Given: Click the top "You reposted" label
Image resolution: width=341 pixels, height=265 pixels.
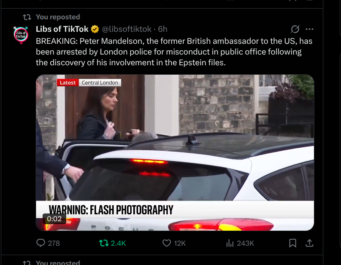Looking at the screenshot, I should (58, 17).
